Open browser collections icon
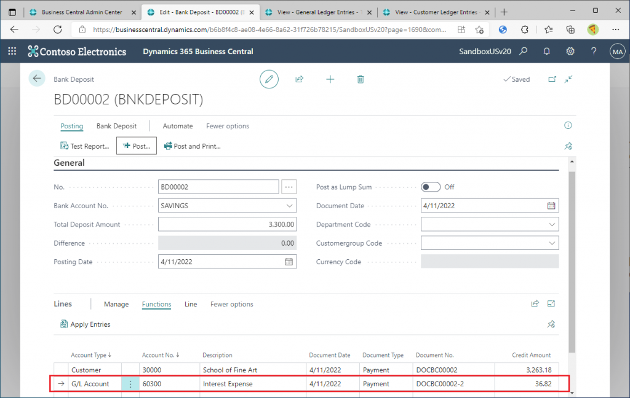 [570, 29]
